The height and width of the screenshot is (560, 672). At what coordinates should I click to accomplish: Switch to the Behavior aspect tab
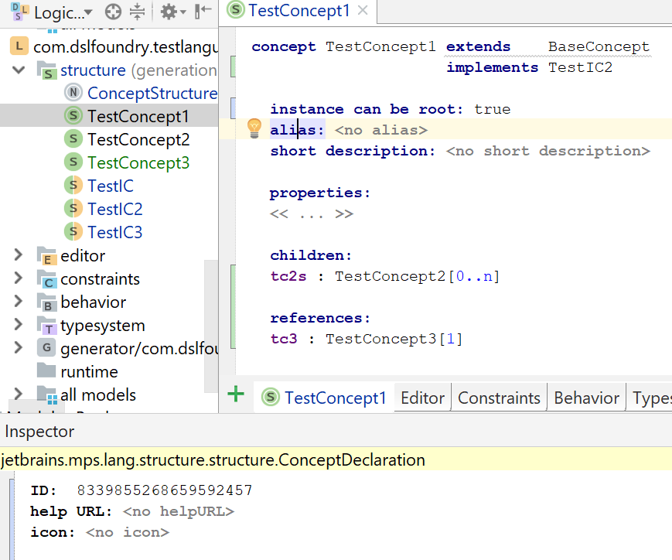[x=586, y=398]
